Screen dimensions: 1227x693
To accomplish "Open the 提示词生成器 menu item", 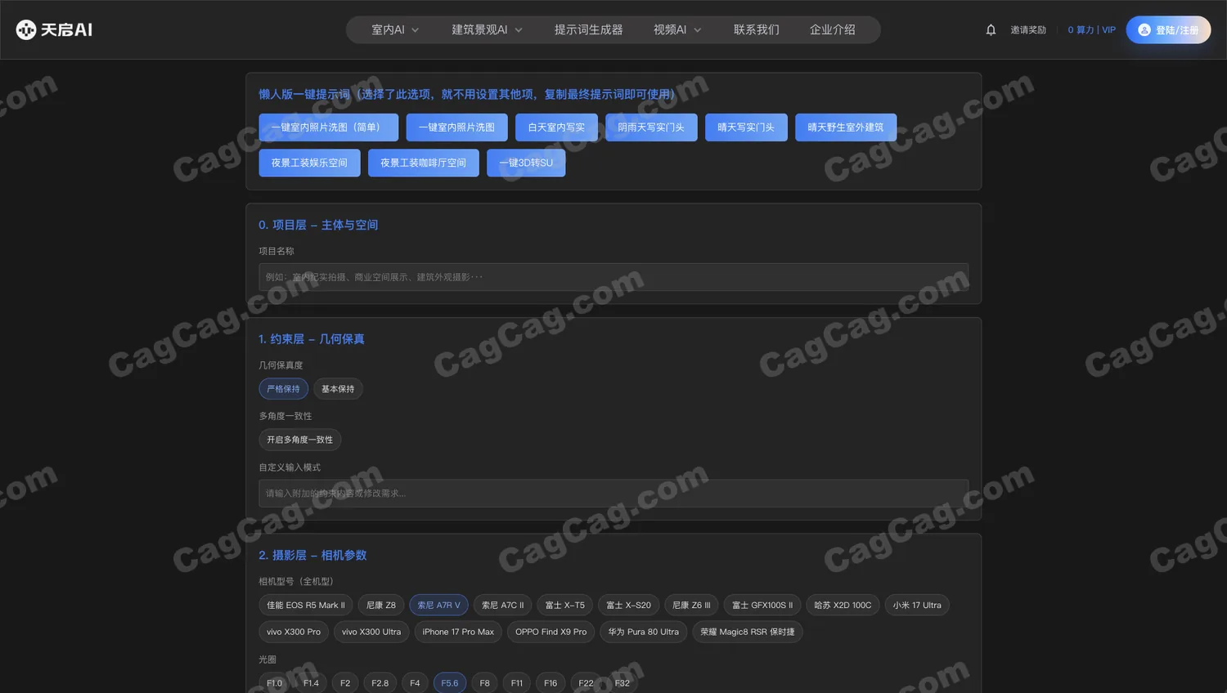I will (x=588, y=29).
